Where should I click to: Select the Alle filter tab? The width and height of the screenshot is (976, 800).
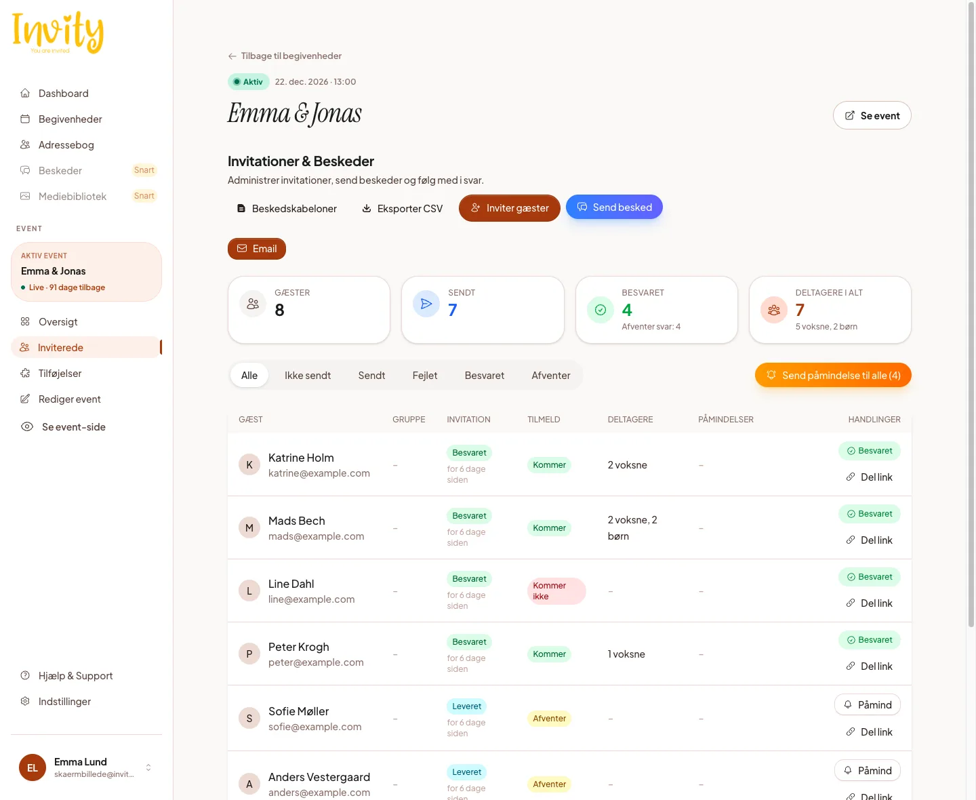249,376
